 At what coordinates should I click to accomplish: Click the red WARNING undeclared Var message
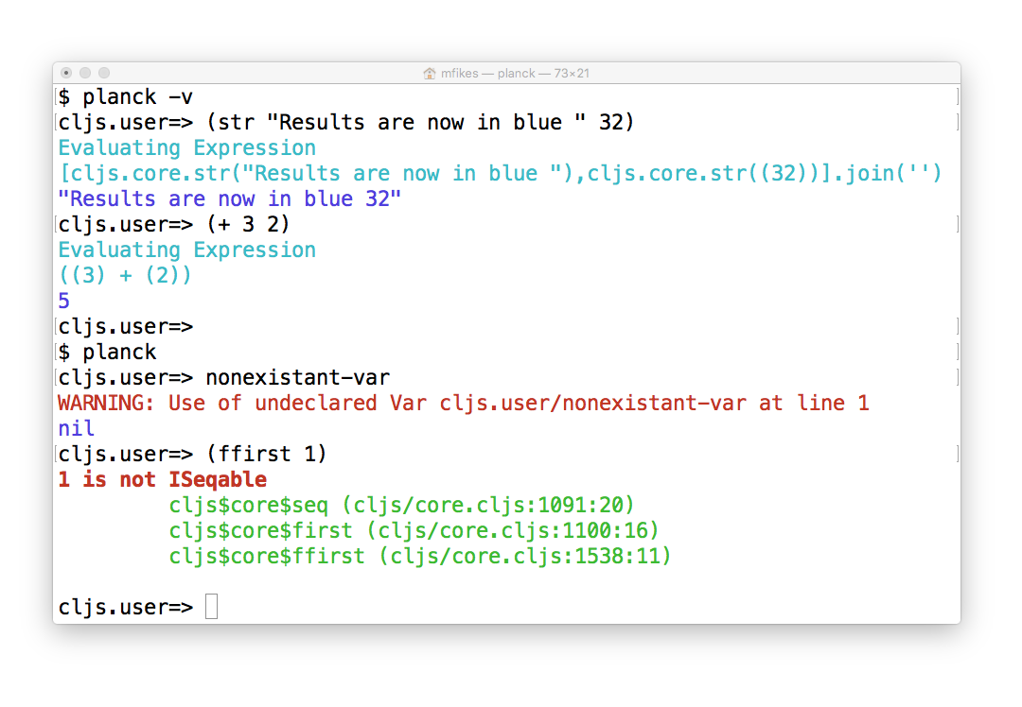(x=464, y=403)
